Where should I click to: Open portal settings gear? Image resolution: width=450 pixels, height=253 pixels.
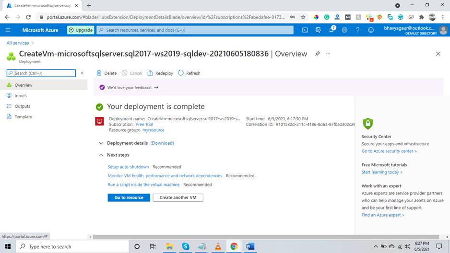pyautogui.click(x=344, y=30)
